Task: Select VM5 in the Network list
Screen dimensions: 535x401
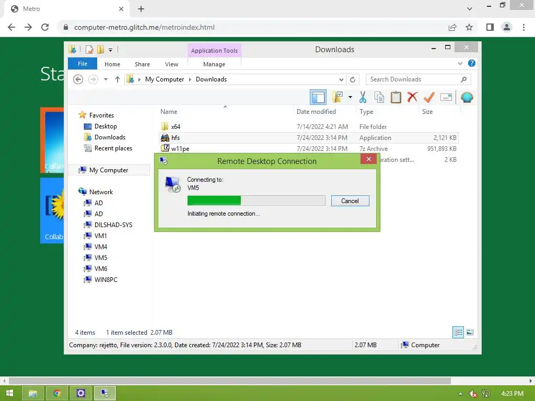Action: click(101, 257)
